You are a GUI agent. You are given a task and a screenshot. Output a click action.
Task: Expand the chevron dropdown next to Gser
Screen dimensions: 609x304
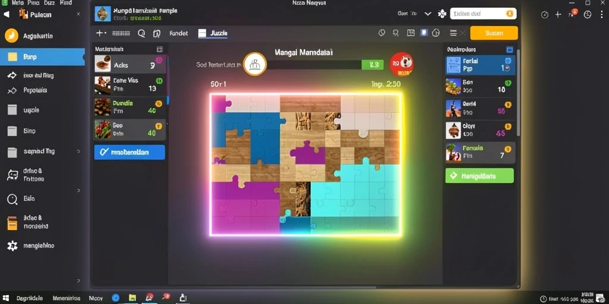tap(428, 14)
